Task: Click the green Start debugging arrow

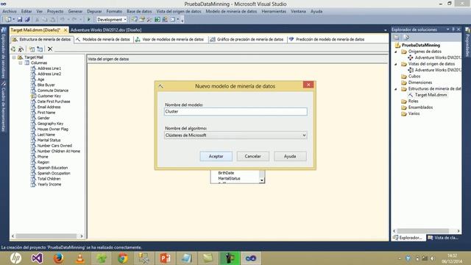Action: tap(89, 20)
